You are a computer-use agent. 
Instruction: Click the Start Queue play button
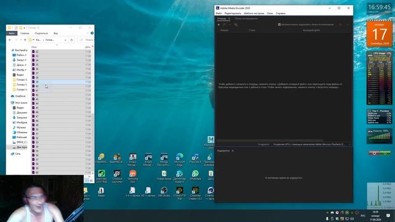click(x=347, y=25)
